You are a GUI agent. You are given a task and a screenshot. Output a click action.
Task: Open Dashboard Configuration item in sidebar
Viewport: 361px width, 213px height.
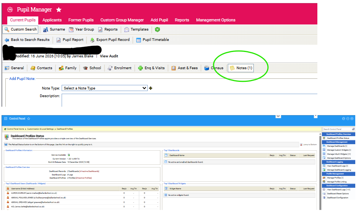tap(338, 198)
